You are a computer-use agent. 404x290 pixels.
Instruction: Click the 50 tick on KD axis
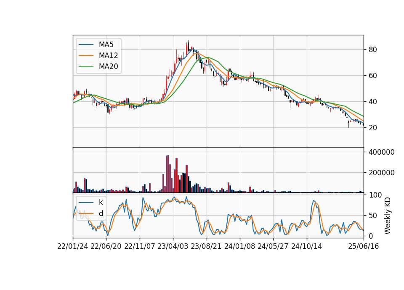coord(372,215)
